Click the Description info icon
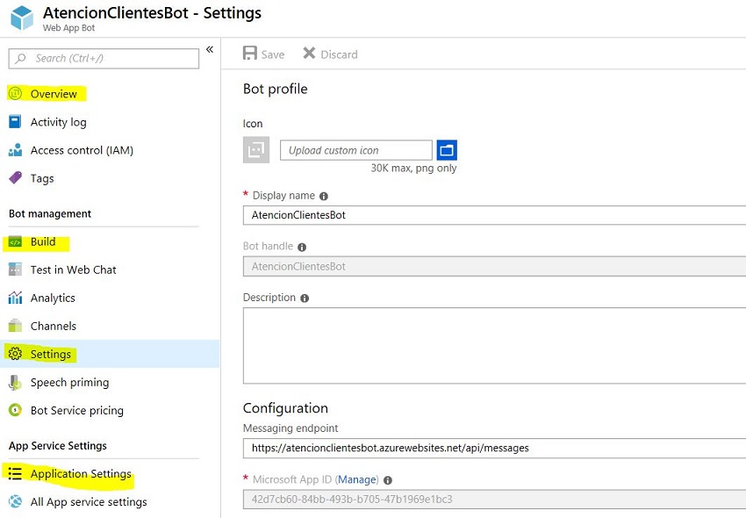This screenshot has width=746, height=518. coord(305,298)
